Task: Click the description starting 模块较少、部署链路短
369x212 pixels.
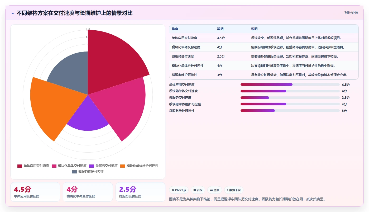Action: tap(296, 38)
